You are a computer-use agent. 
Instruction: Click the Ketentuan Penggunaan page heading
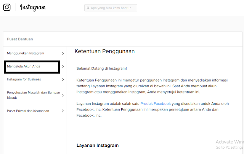[x=104, y=51]
